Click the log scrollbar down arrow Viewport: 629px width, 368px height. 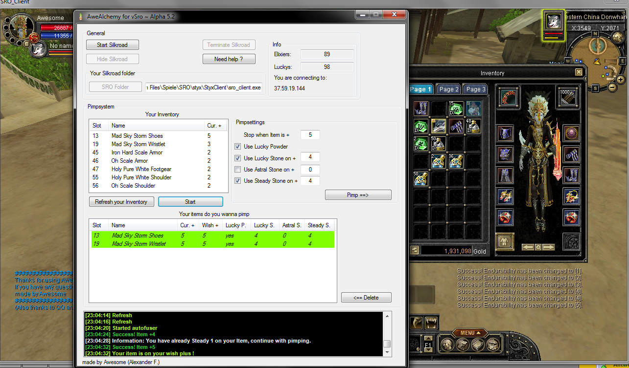(x=387, y=352)
